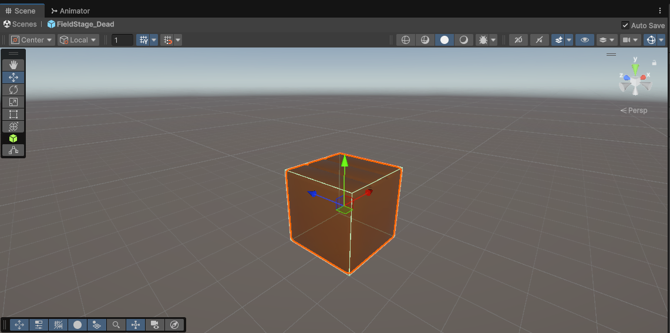This screenshot has width=670, height=333.
Task: Toggle 2D view mode
Action: coord(518,40)
